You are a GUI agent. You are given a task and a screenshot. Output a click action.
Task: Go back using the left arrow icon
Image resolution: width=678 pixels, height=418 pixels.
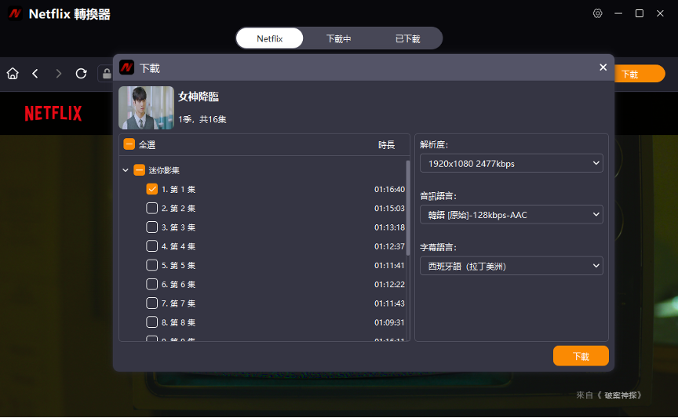click(35, 74)
